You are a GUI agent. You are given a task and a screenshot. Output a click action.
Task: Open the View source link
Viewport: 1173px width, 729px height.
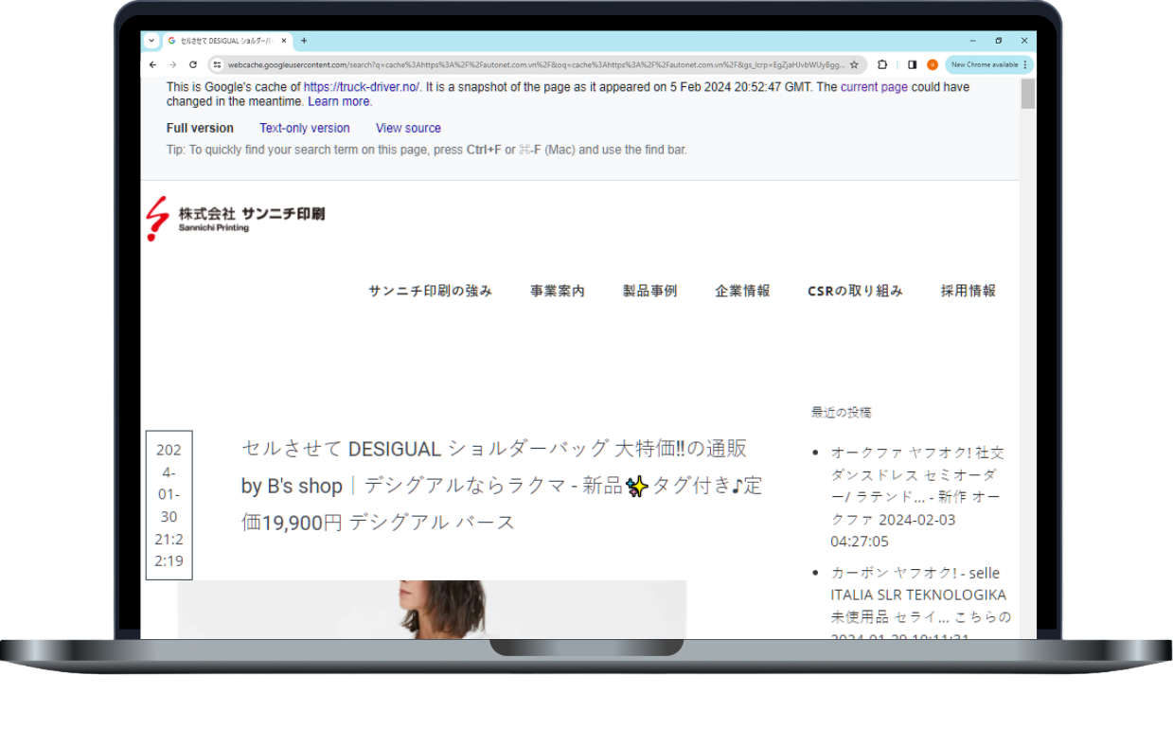pyautogui.click(x=408, y=128)
